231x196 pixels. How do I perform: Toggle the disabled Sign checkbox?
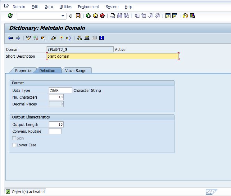[14, 138]
